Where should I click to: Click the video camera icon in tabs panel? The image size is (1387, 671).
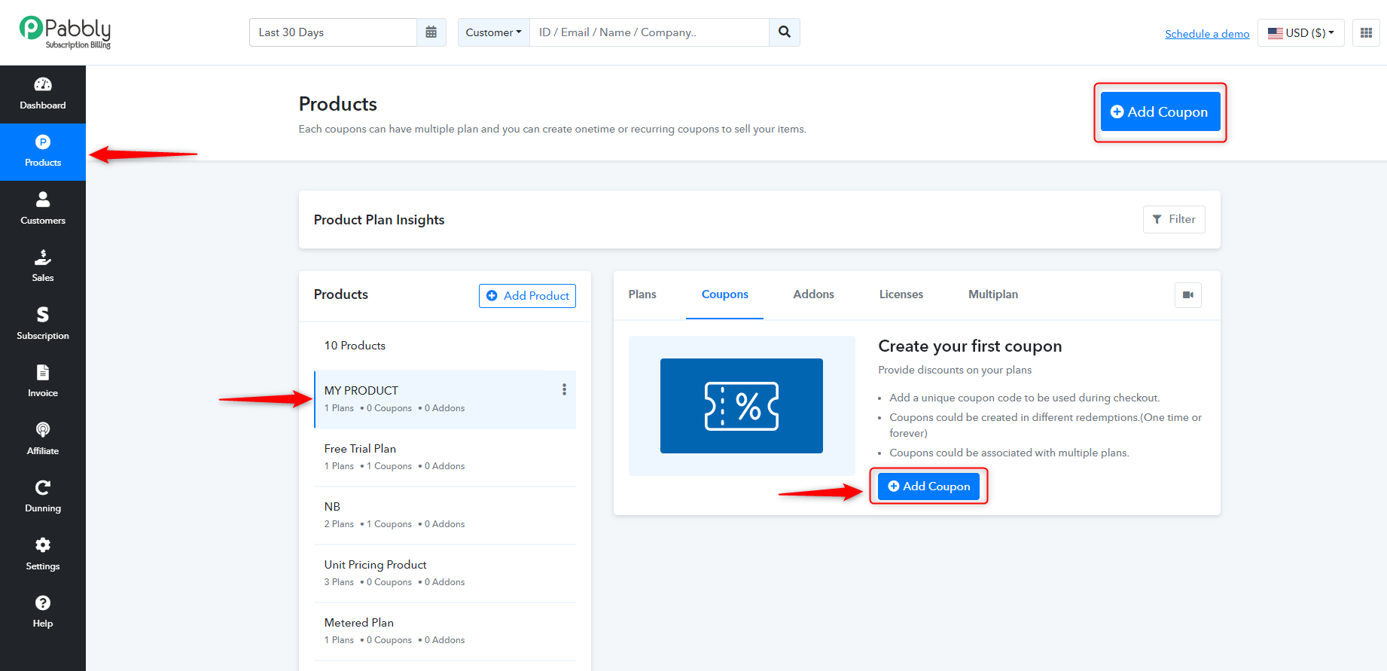[1188, 295]
